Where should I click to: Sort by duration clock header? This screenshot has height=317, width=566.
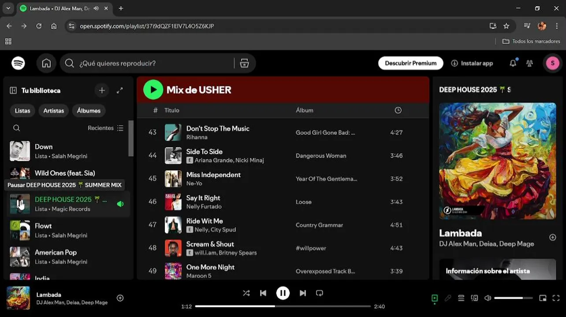point(398,110)
